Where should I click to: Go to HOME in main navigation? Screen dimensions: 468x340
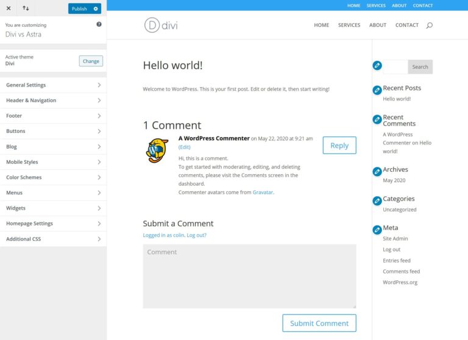point(322,25)
